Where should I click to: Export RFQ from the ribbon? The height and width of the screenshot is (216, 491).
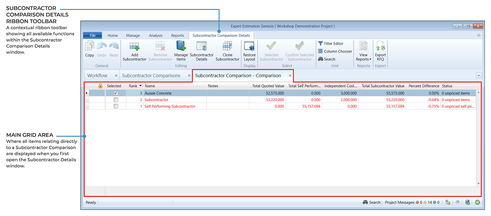[380, 46]
